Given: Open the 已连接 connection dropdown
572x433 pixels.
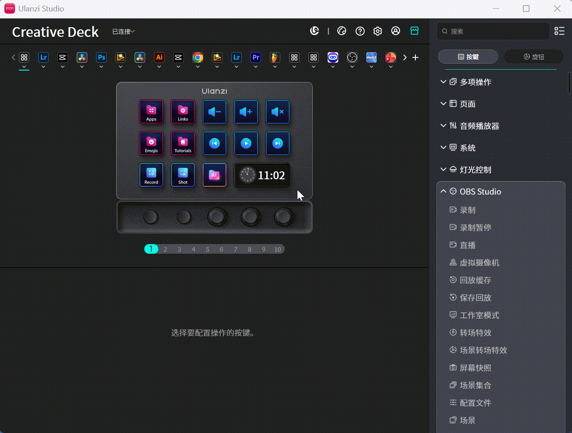Looking at the screenshot, I should pyautogui.click(x=123, y=31).
